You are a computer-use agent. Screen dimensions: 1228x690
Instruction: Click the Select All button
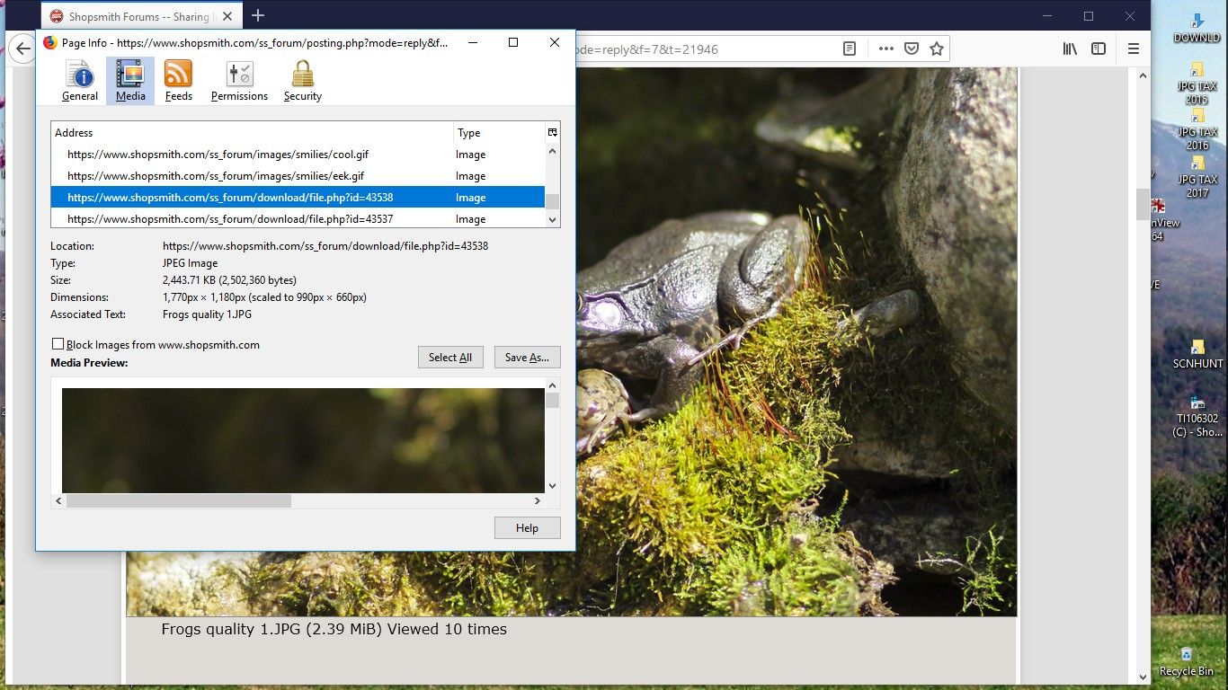(x=450, y=357)
